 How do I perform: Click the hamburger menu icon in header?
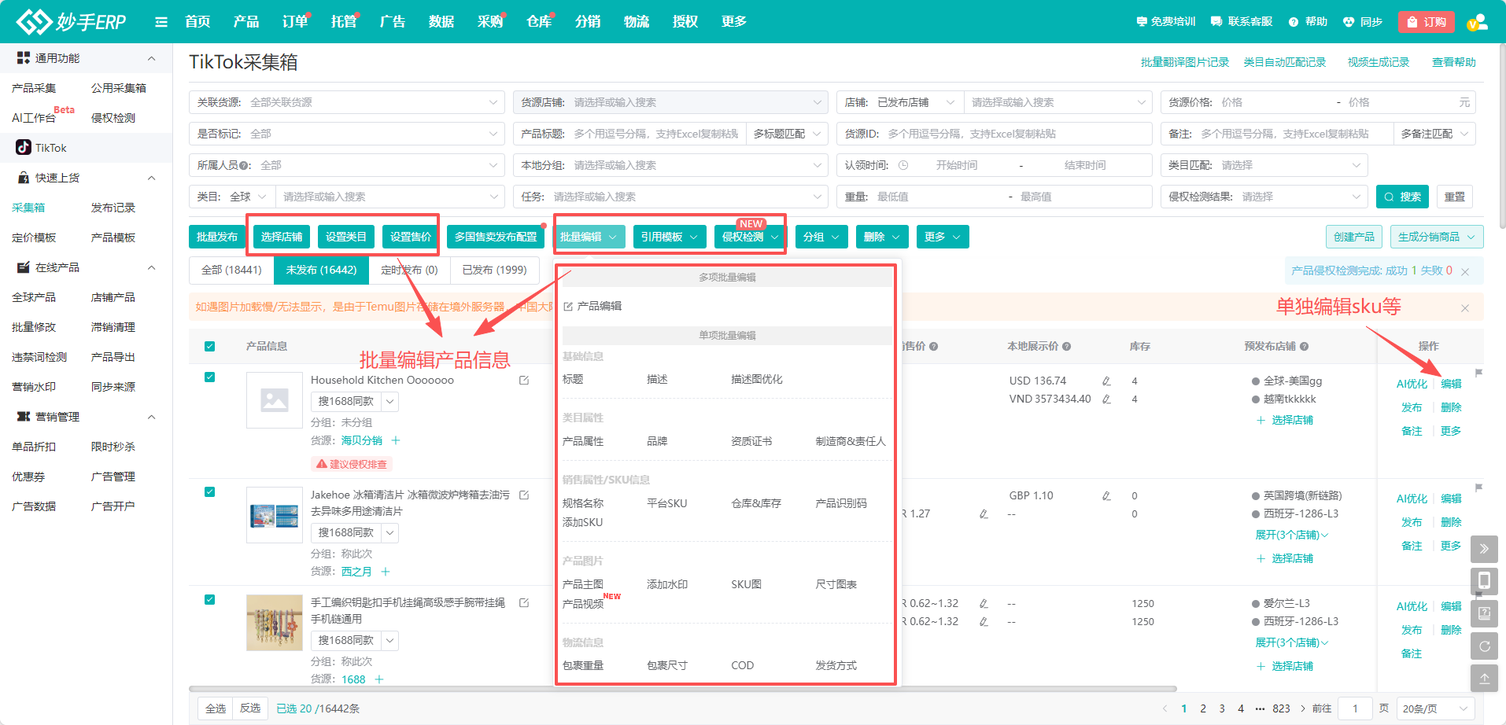click(x=161, y=22)
